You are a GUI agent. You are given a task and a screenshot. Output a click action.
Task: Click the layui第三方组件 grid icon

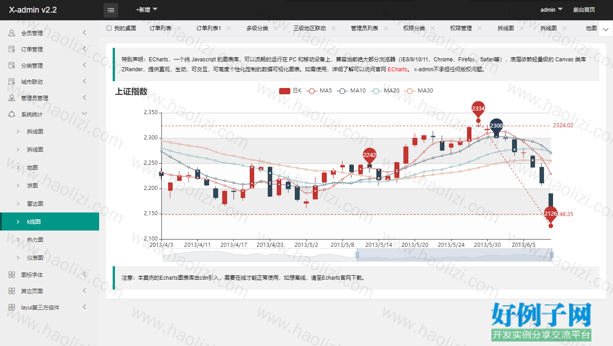coord(12,307)
